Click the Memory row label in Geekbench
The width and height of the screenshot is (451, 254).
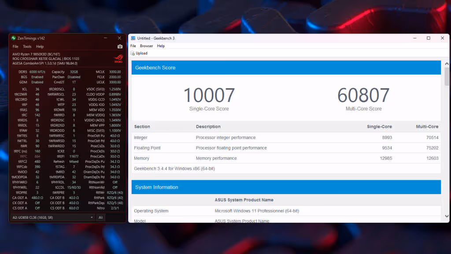click(141, 158)
